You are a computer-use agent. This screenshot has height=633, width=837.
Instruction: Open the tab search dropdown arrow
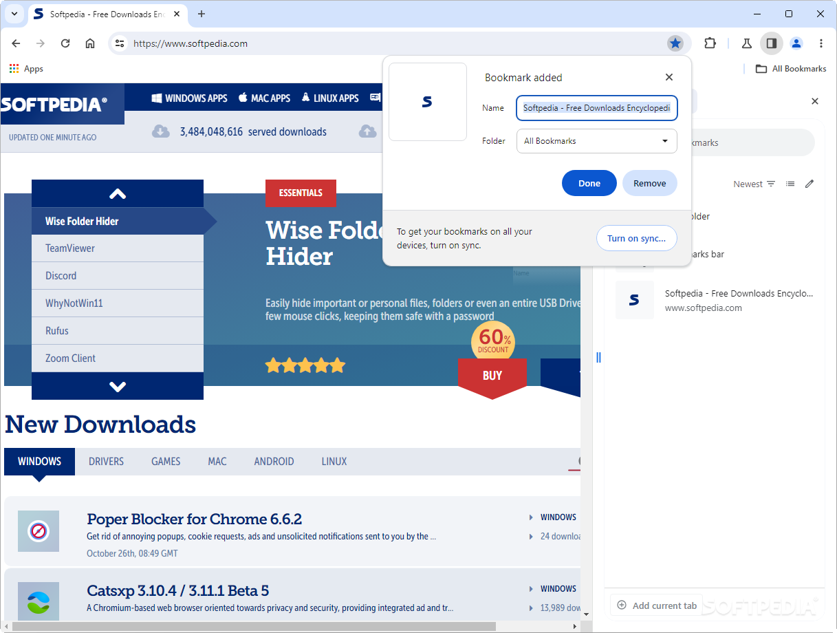coord(14,14)
